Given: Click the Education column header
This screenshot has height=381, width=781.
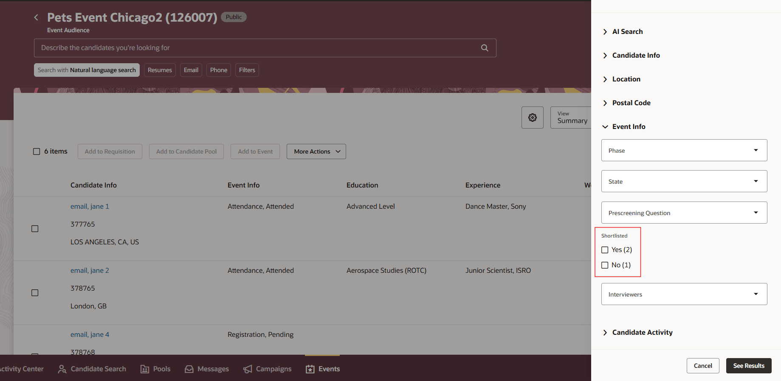Looking at the screenshot, I should [362, 185].
